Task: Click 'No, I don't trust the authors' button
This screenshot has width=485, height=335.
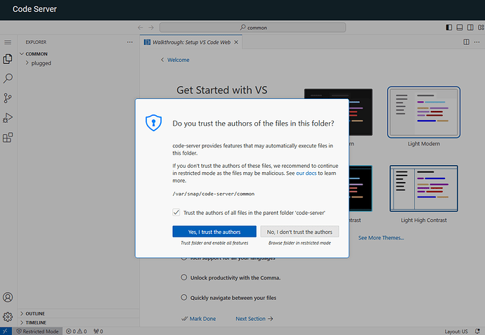Action: tap(299, 232)
